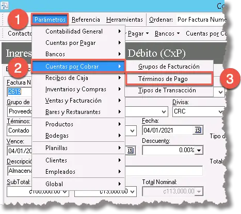Image resolution: width=241 pixels, height=214 pixels.
Task: Open the Total Nominal dropdown arrow
Action: point(199,191)
